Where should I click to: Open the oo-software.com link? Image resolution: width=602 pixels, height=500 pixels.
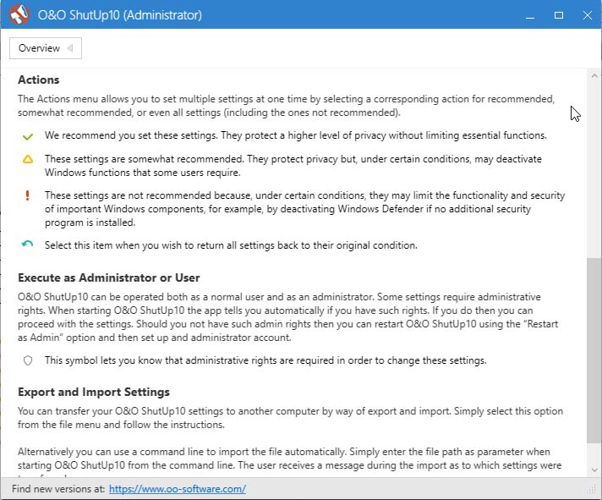[x=177, y=489]
